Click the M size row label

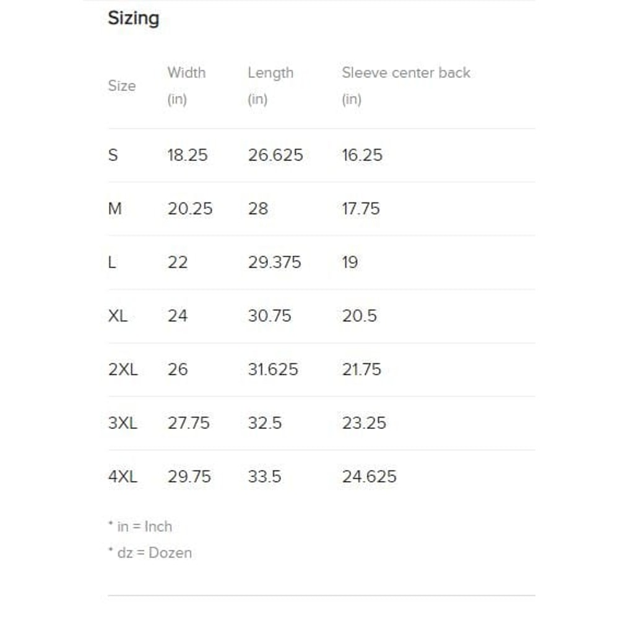tap(115, 209)
